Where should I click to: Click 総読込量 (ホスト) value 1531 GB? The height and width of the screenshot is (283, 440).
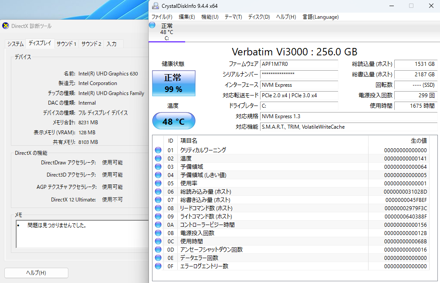pyautogui.click(x=416, y=64)
